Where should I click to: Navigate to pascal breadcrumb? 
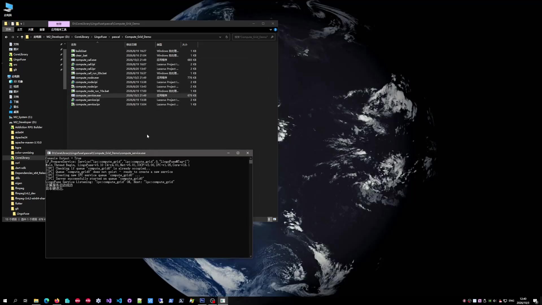[x=116, y=37]
